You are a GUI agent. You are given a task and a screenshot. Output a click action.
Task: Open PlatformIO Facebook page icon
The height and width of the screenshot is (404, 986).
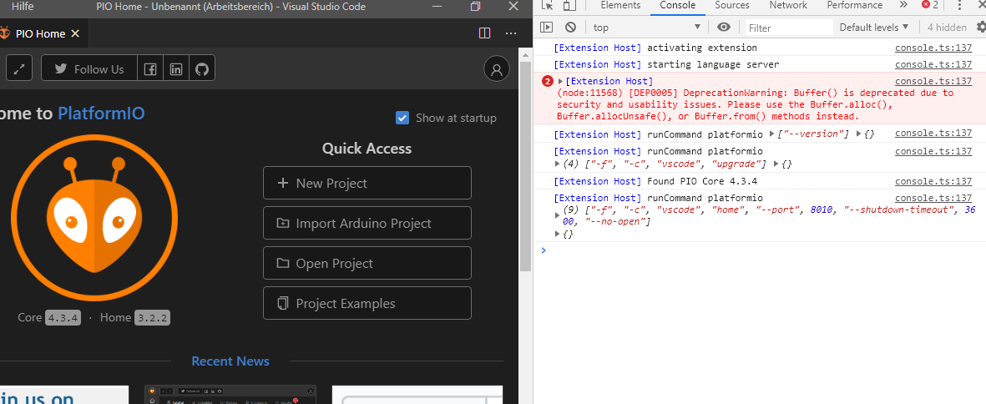(x=150, y=68)
